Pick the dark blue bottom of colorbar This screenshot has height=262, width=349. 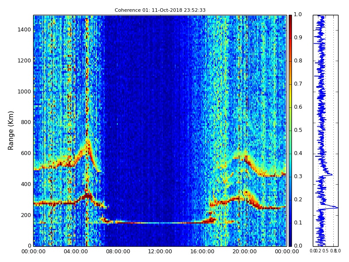(x=290, y=243)
